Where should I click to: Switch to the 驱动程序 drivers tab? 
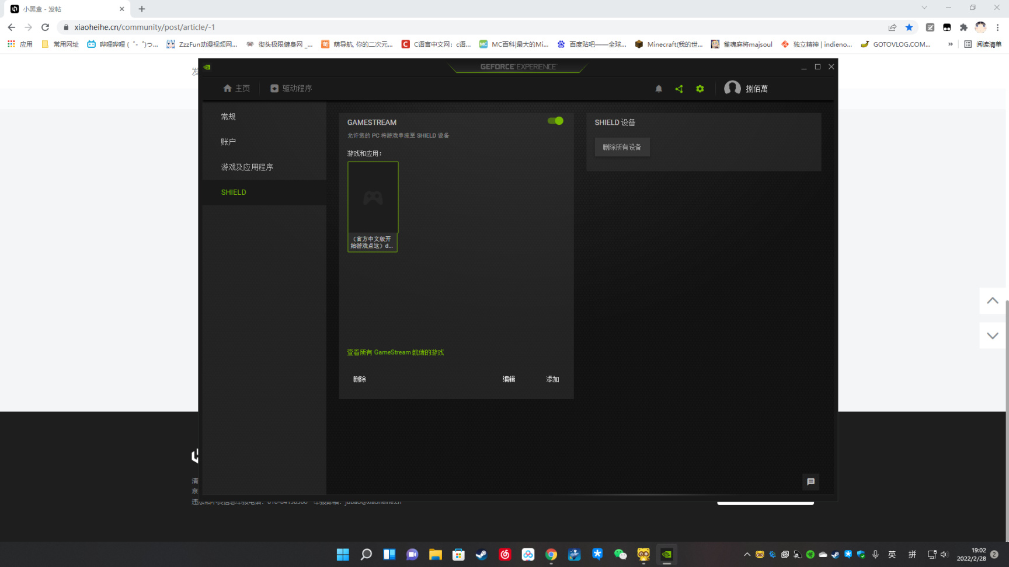click(x=291, y=89)
